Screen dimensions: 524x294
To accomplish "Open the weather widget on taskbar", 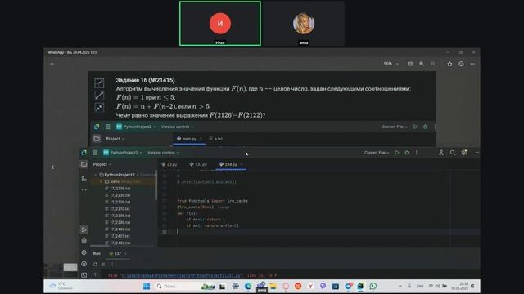I will coord(61,286).
